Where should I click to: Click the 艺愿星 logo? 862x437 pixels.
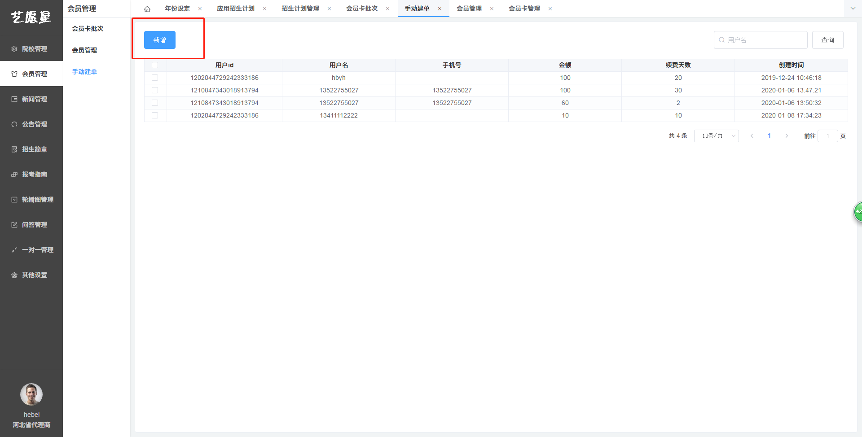tap(31, 17)
